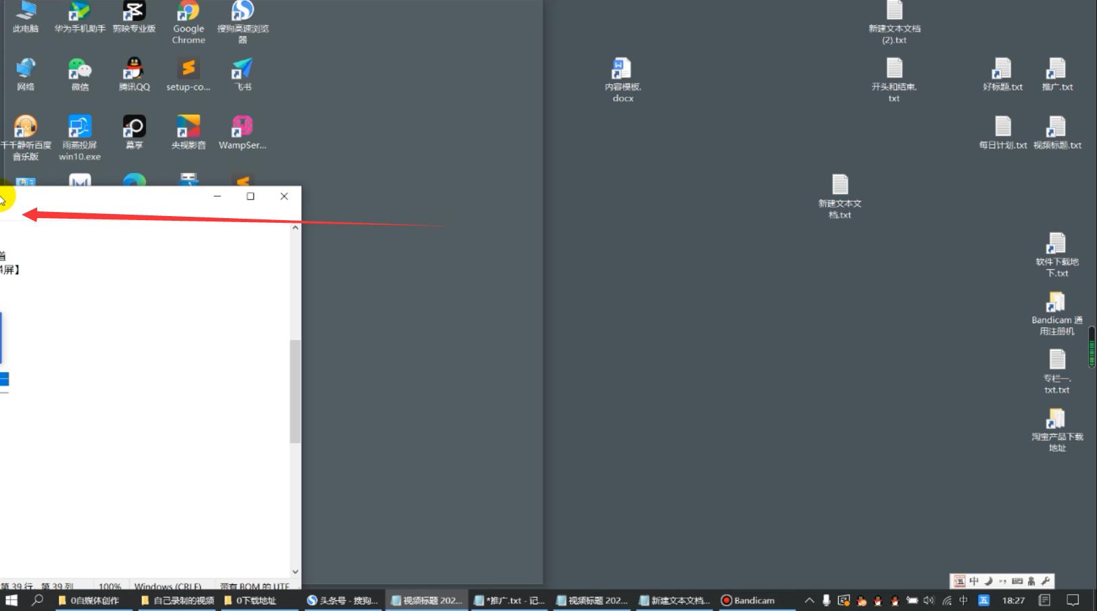Open IME toolbar soft keyboard icon
1097x611 pixels.
coord(1017,581)
